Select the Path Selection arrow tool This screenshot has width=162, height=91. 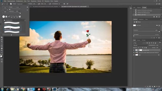click(x=2, y=44)
